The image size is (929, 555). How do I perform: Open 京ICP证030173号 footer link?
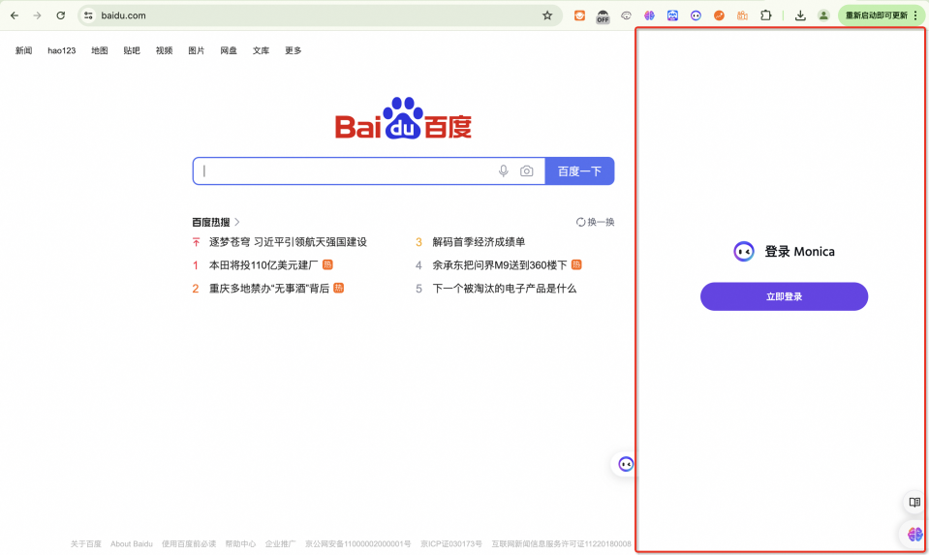451,543
